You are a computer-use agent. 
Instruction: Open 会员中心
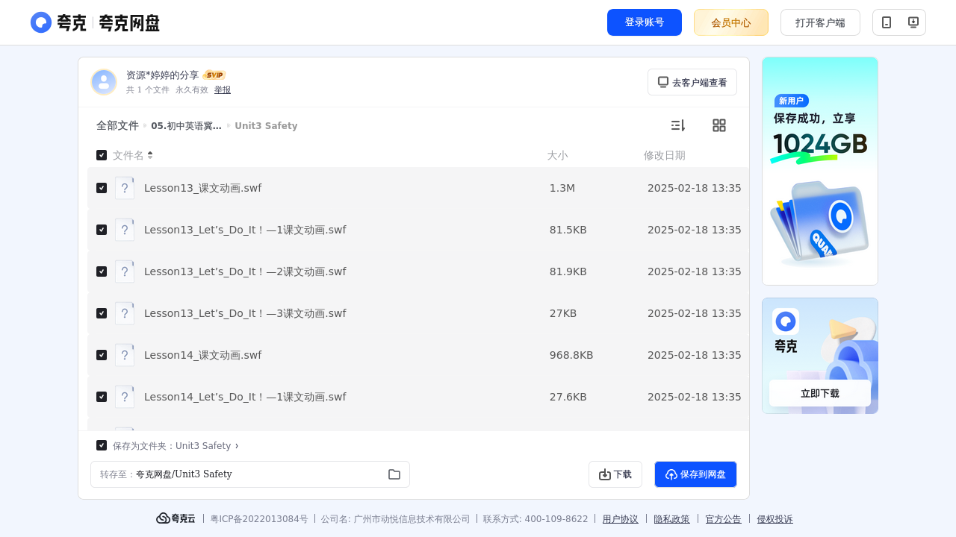click(x=731, y=22)
